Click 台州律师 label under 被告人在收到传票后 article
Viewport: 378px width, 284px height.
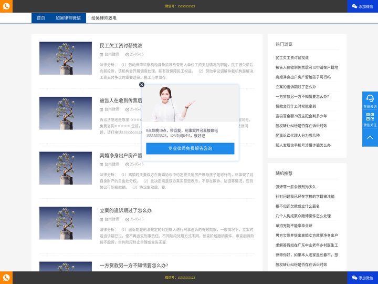click(112, 109)
